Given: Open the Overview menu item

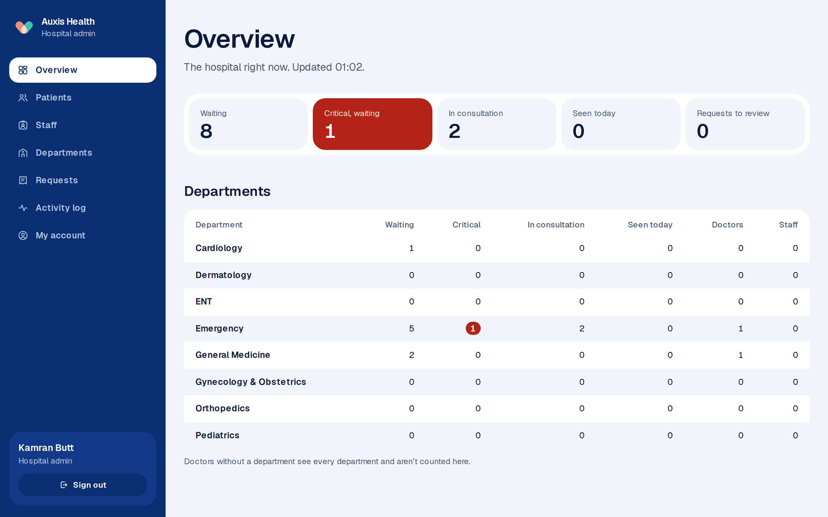Looking at the screenshot, I should 83,70.
